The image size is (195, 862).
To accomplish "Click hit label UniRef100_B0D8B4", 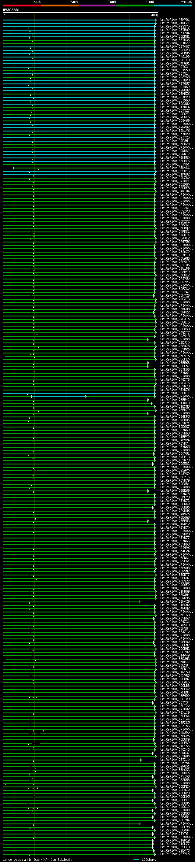I will [175, 484].
